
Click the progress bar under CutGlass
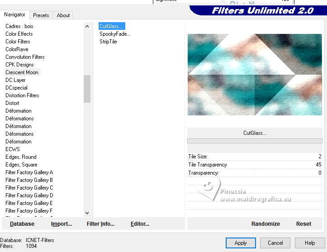click(x=255, y=141)
